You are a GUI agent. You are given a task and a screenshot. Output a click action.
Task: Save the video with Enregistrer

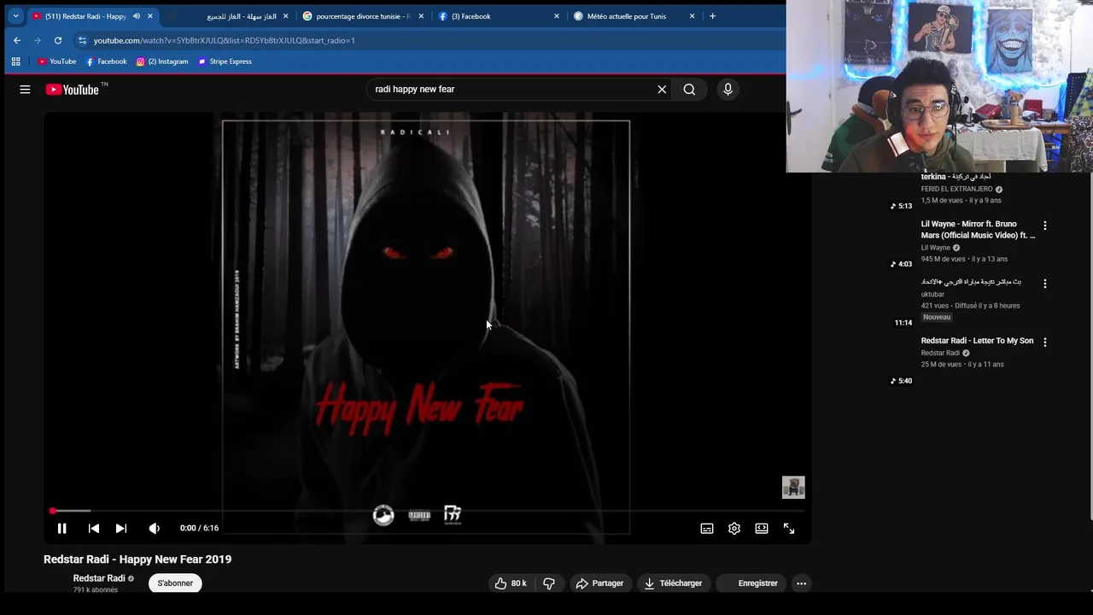pyautogui.click(x=751, y=583)
